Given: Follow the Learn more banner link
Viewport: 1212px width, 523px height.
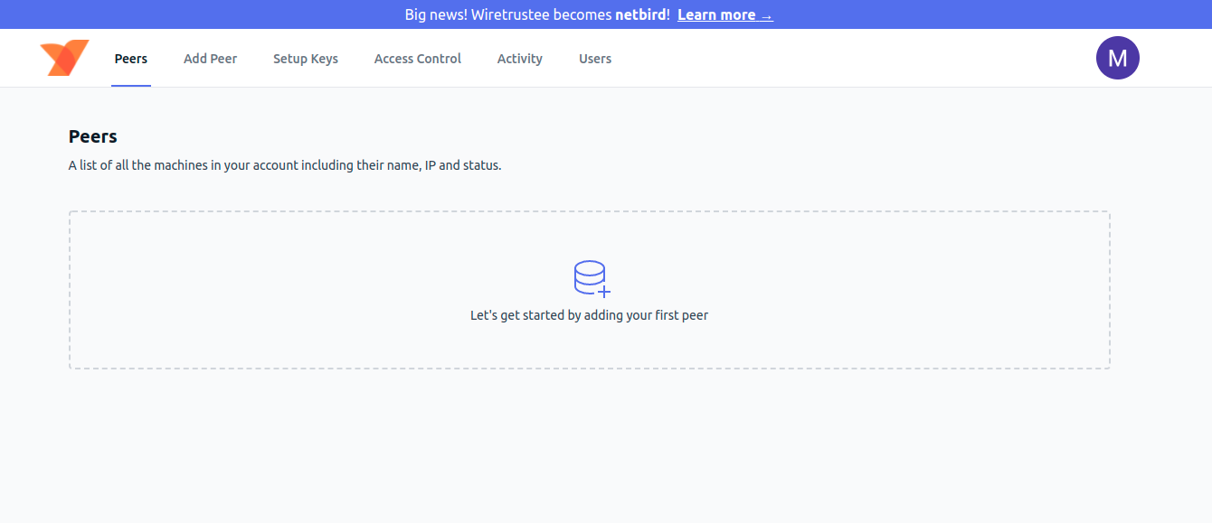Looking at the screenshot, I should pos(716,15).
